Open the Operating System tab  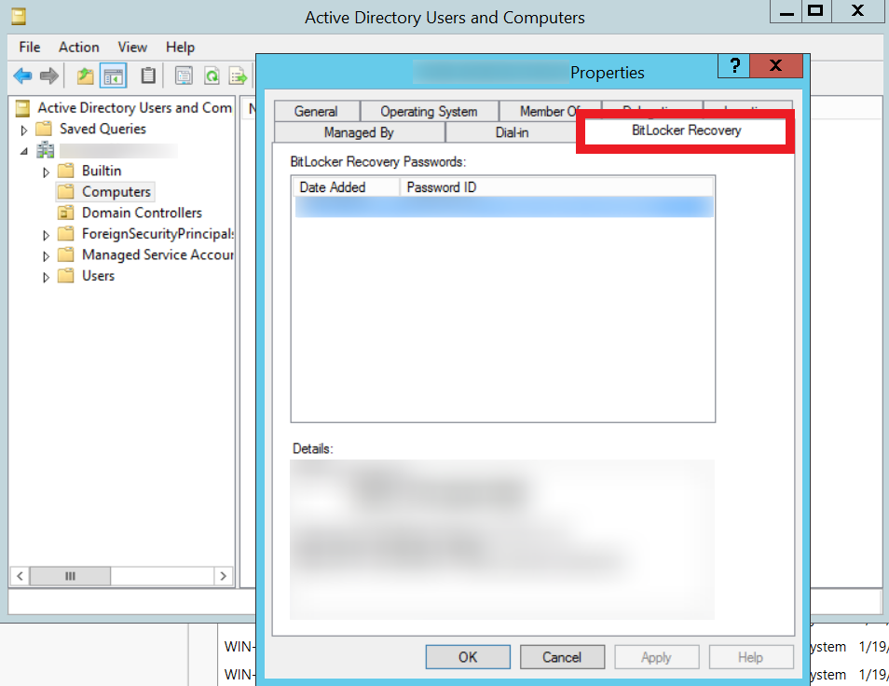coord(429,110)
